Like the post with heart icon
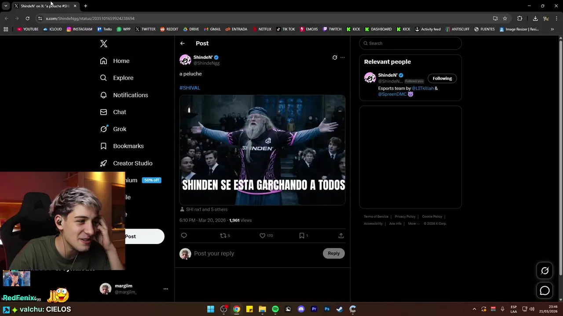 tap(266, 236)
